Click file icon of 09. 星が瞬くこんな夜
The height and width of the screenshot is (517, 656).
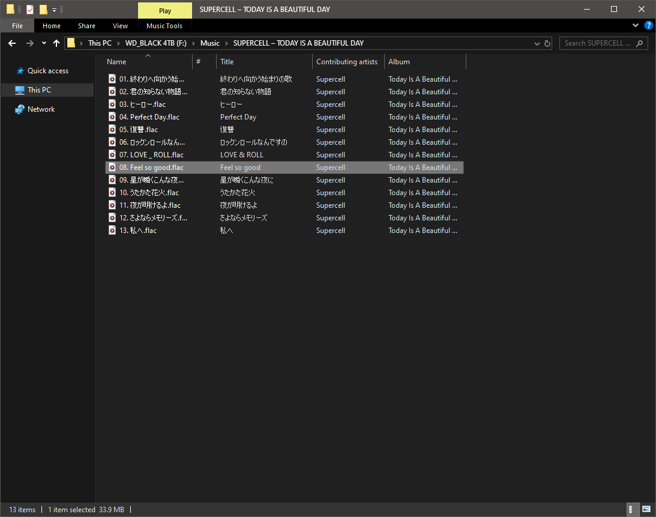coord(112,180)
